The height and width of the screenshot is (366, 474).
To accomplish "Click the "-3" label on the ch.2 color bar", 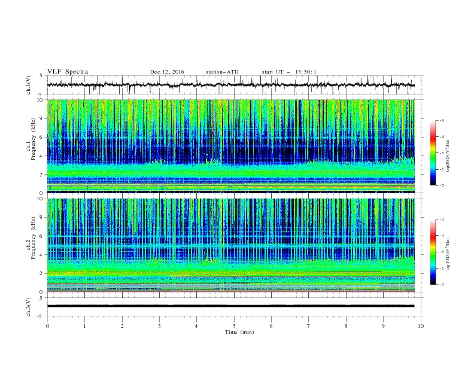I will click(441, 219).
